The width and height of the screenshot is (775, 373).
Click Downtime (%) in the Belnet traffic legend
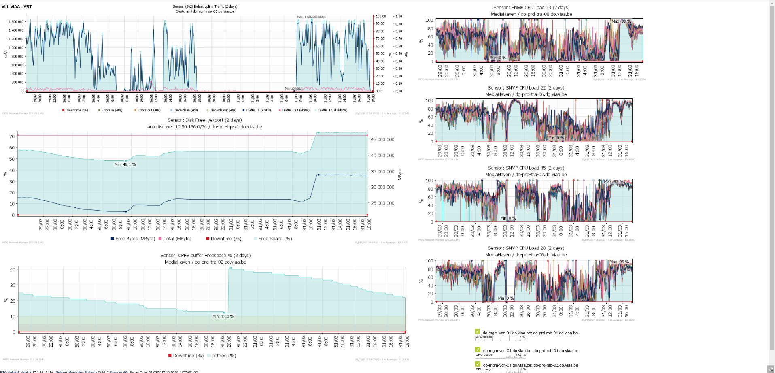(x=75, y=110)
